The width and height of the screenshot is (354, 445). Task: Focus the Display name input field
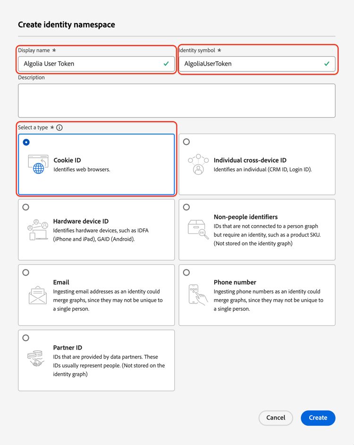(x=90, y=64)
